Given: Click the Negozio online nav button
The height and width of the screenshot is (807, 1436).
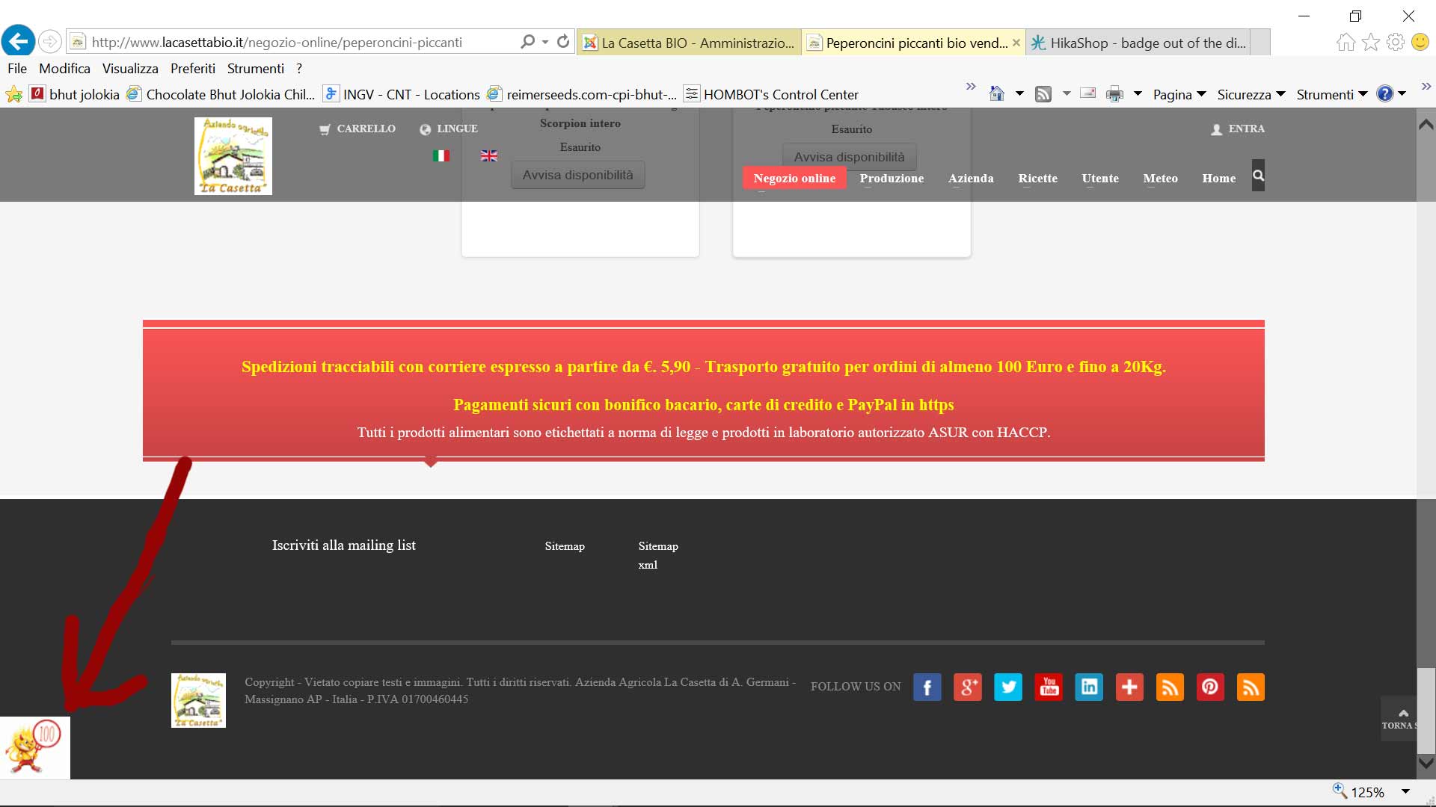Looking at the screenshot, I should click(794, 178).
